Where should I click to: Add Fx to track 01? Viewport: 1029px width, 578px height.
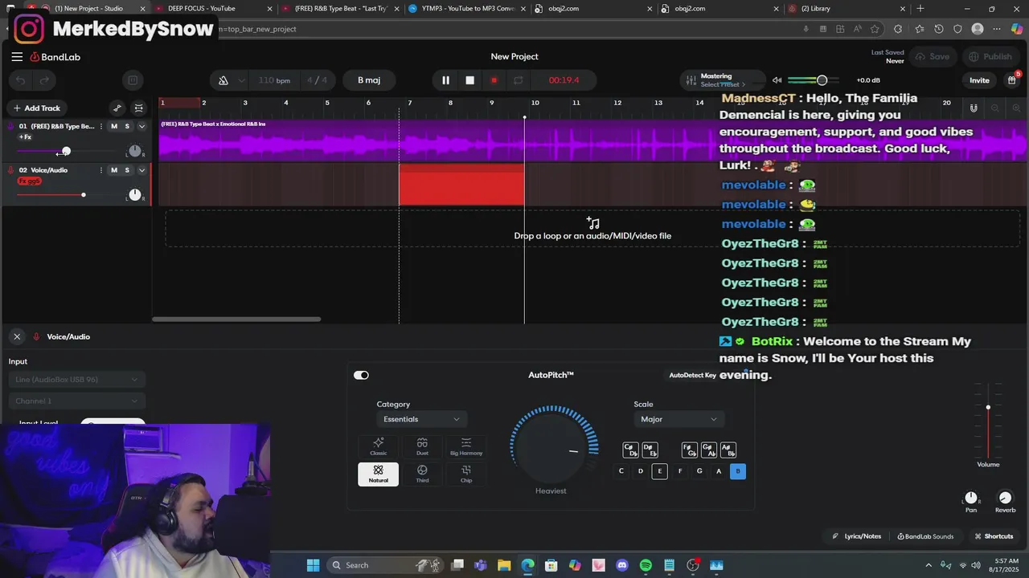coord(25,137)
